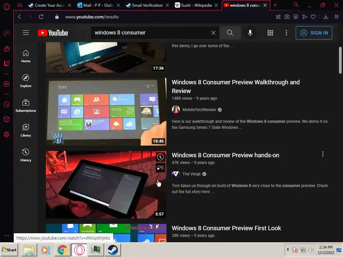Open Opera sidebar three-dot setup
Image resolution: width=343 pixels, height=257 pixels.
click(x=7, y=236)
